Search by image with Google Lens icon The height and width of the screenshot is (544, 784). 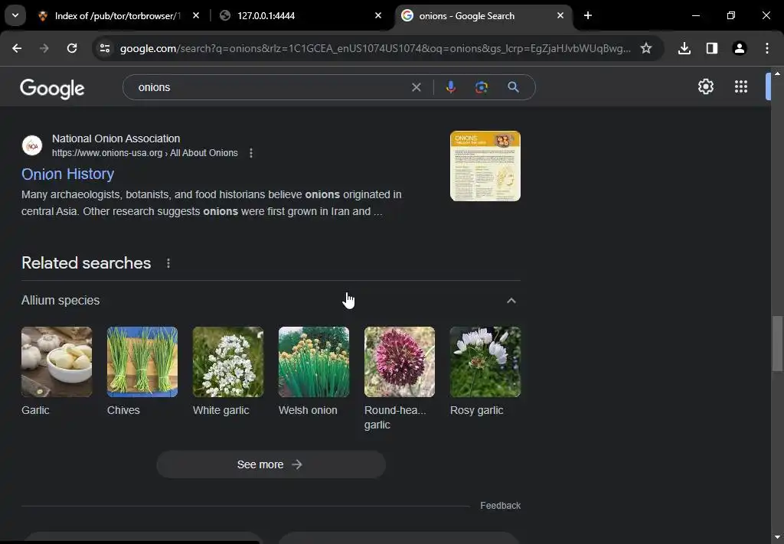click(482, 87)
